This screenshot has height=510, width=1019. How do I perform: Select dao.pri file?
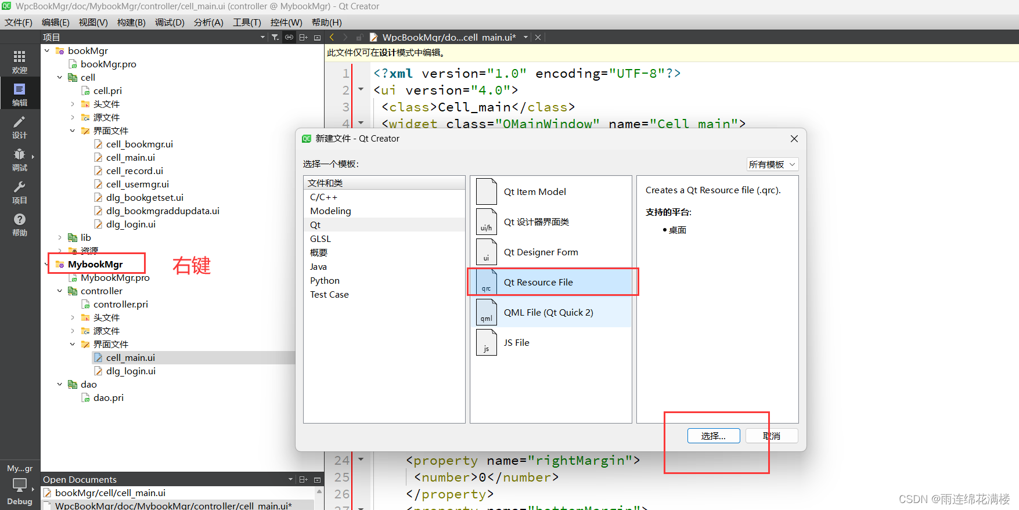(x=109, y=397)
